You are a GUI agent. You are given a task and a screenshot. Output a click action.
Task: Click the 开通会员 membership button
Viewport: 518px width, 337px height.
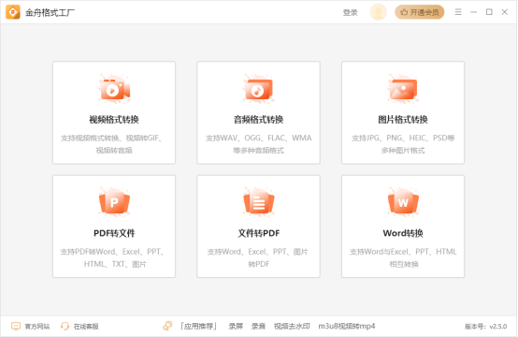coord(420,12)
